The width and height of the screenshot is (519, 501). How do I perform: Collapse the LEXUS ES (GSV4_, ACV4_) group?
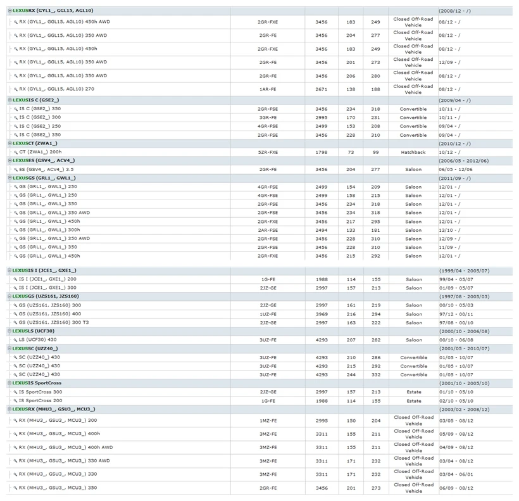pos(10,161)
